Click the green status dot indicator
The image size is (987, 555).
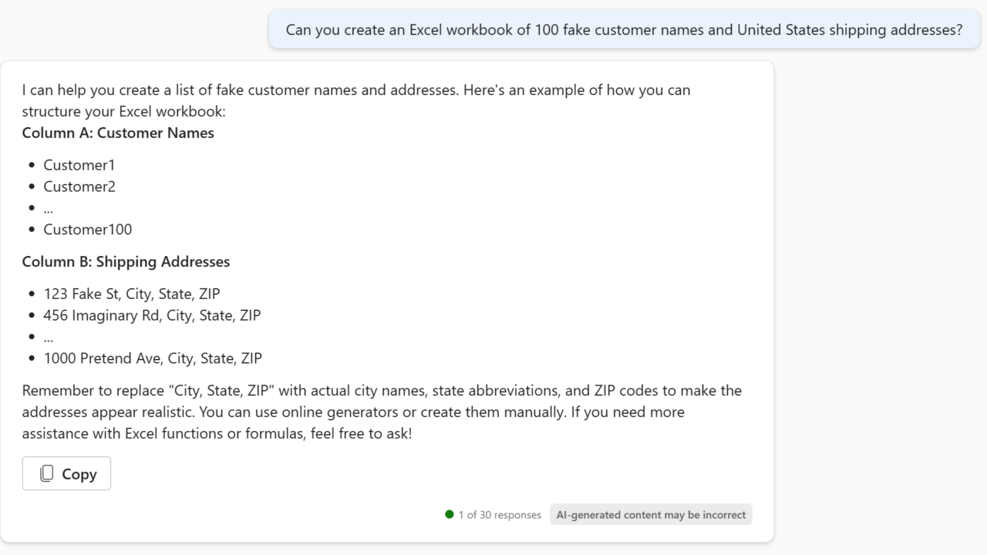450,514
